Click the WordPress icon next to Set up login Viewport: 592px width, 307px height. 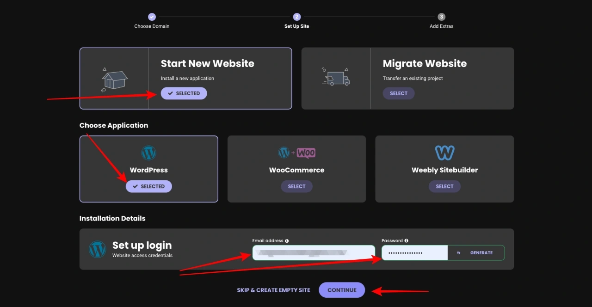coord(98,249)
